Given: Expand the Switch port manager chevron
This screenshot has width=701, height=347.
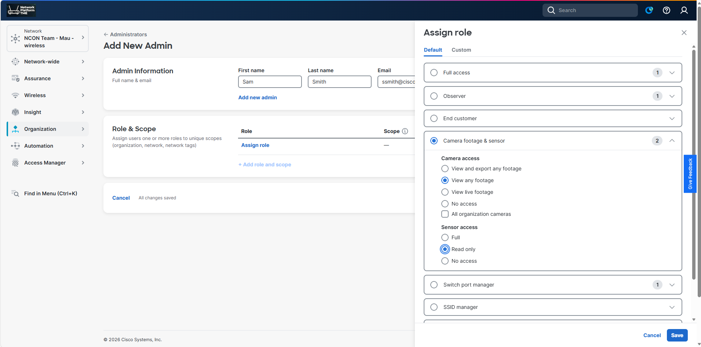Looking at the screenshot, I should tap(672, 285).
